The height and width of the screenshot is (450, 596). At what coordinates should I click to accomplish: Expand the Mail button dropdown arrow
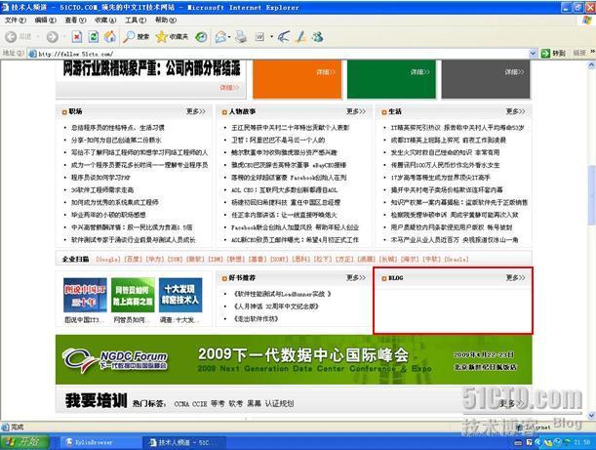(229, 37)
